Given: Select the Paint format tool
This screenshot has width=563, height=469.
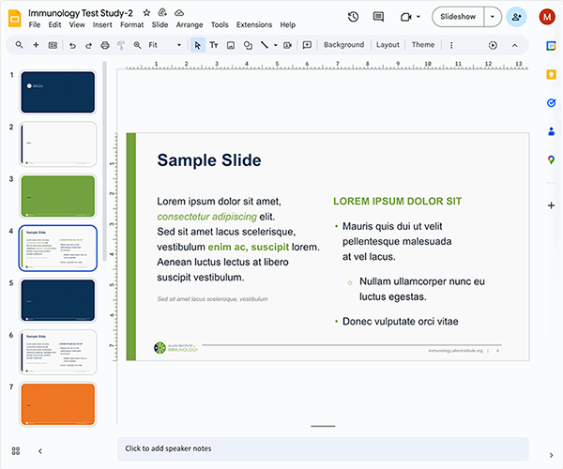Looking at the screenshot, I should [121, 45].
